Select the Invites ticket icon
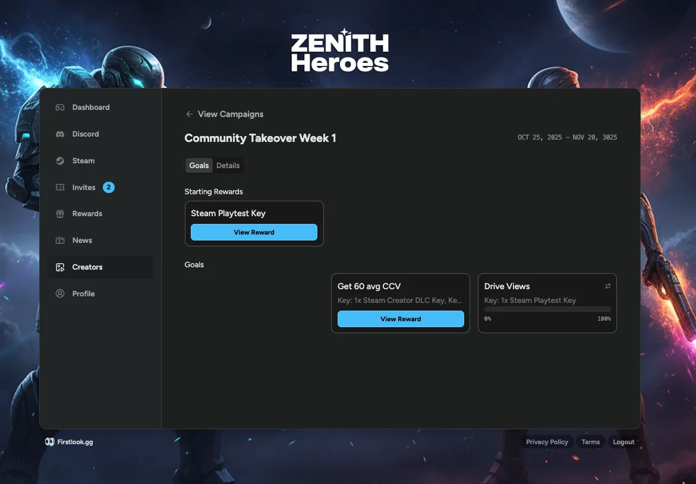 [59, 187]
